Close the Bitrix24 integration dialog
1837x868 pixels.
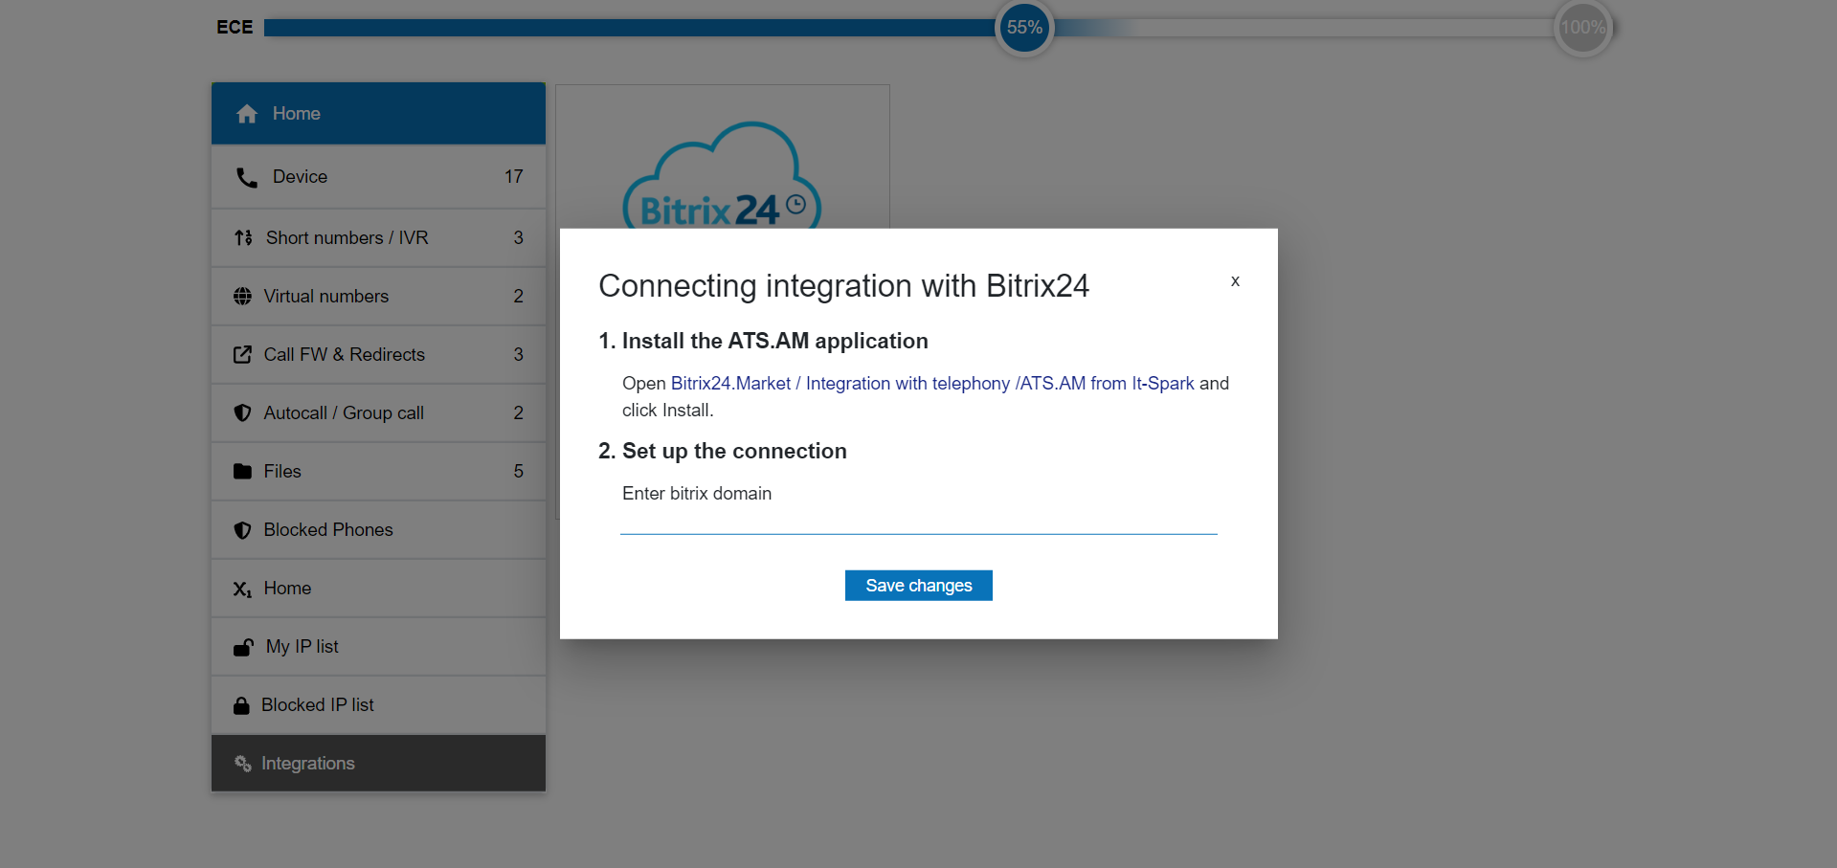click(1235, 281)
